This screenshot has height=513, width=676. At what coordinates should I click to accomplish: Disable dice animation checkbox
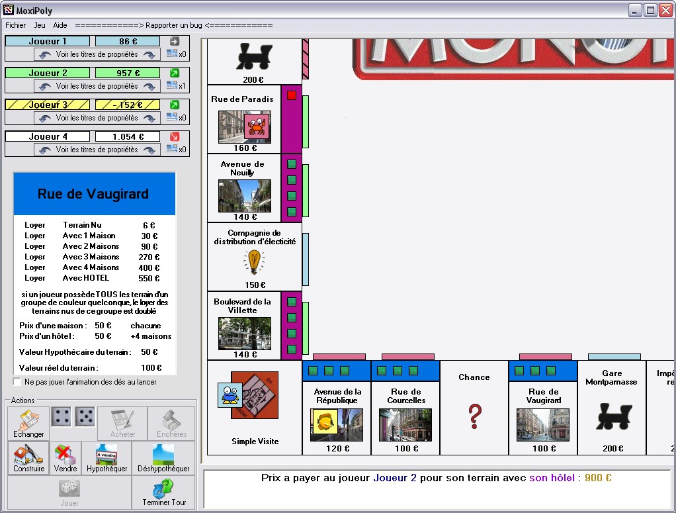[17, 382]
